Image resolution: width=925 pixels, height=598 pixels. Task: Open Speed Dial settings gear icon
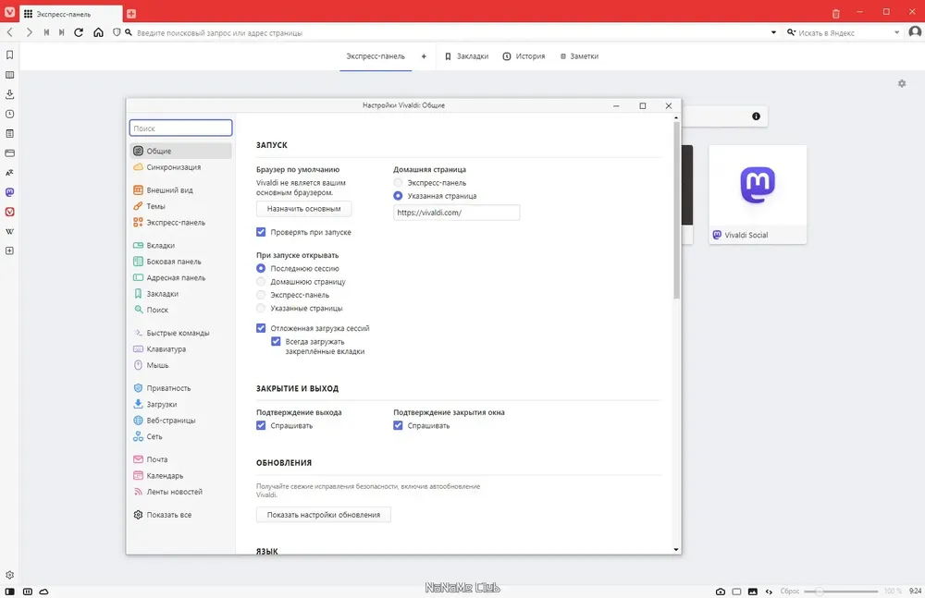tap(901, 84)
